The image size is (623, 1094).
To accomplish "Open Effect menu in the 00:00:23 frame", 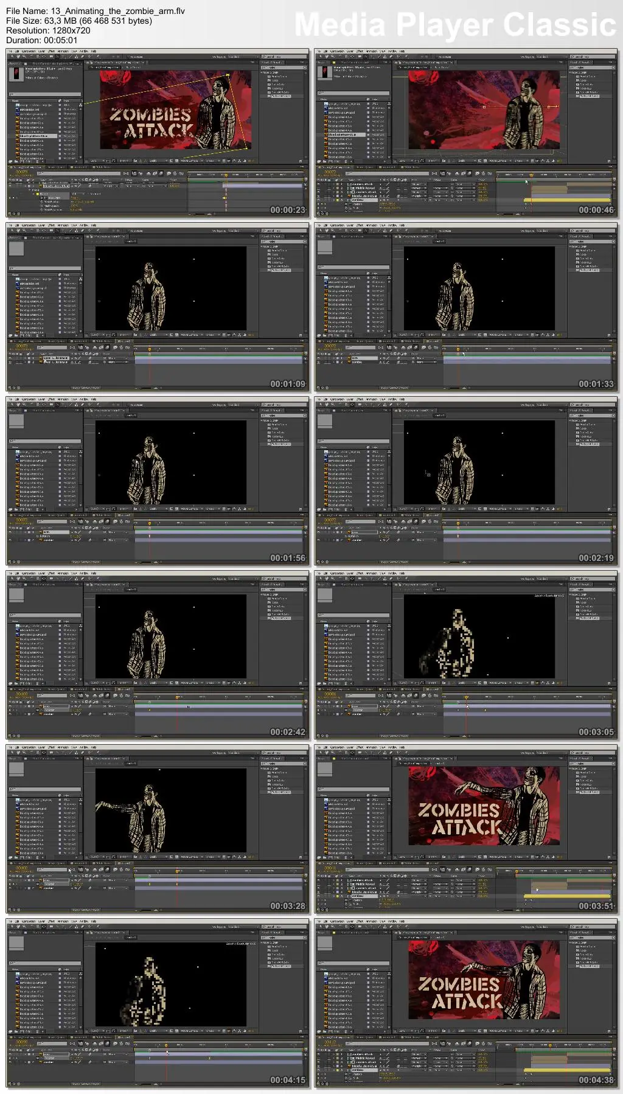I will click(x=52, y=51).
